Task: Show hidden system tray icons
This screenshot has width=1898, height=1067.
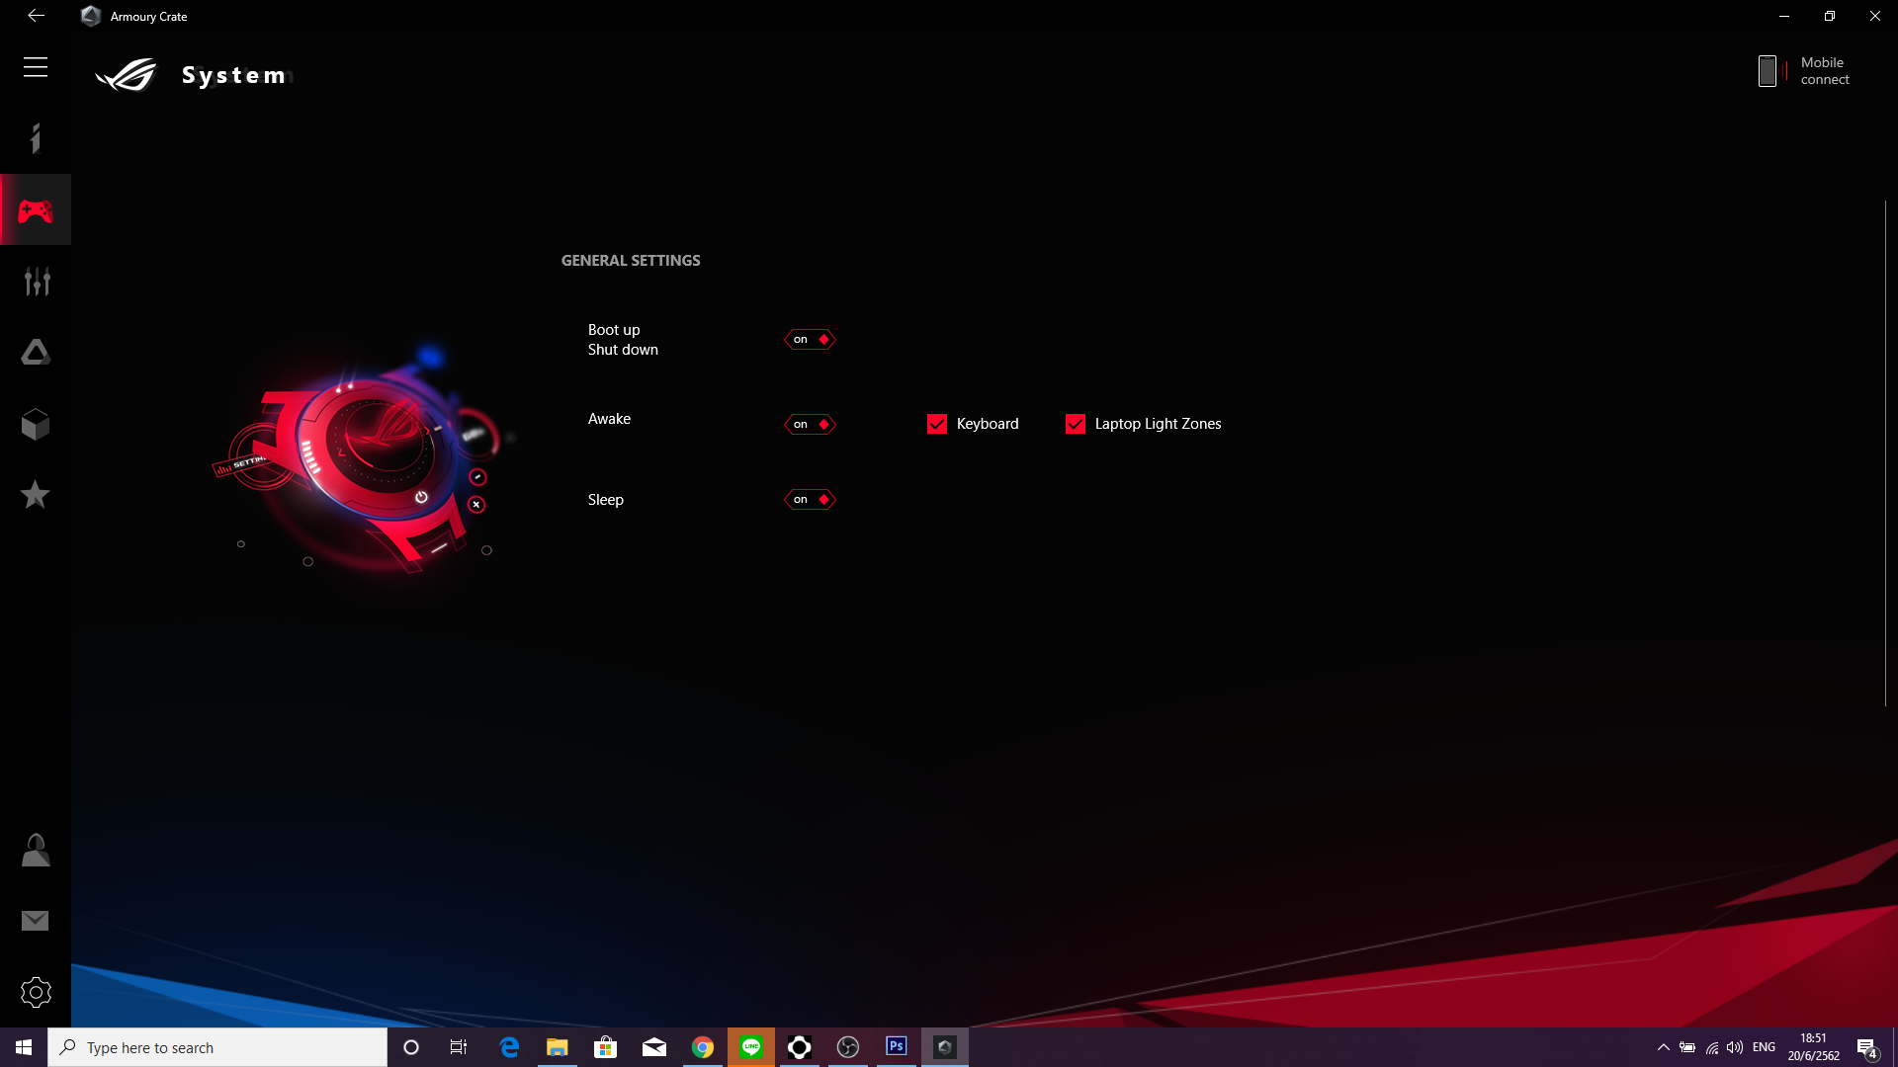Action: pos(1664,1047)
